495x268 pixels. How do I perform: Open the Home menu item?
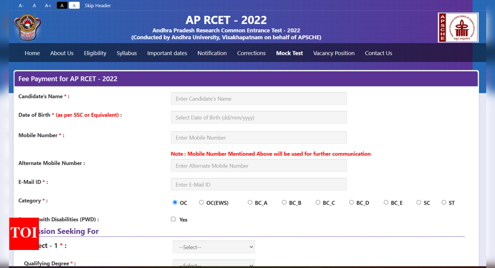(x=32, y=53)
